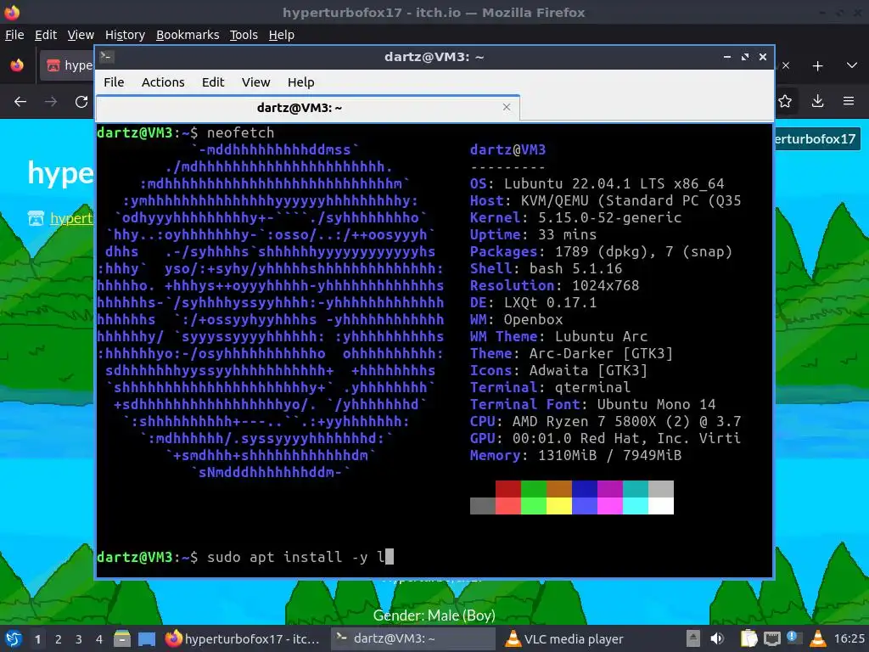Reload the page in Firefox
This screenshot has height=652, width=869.
(81, 102)
